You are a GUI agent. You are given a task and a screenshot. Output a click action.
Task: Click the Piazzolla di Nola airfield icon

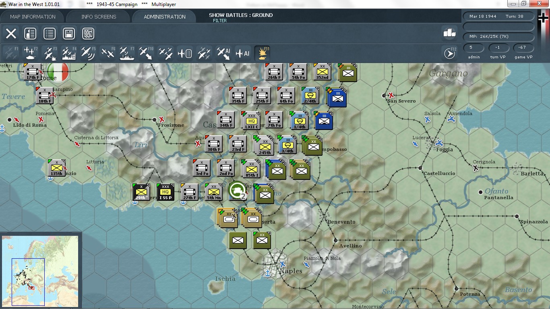pyautogui.click(x=306, y=264)
